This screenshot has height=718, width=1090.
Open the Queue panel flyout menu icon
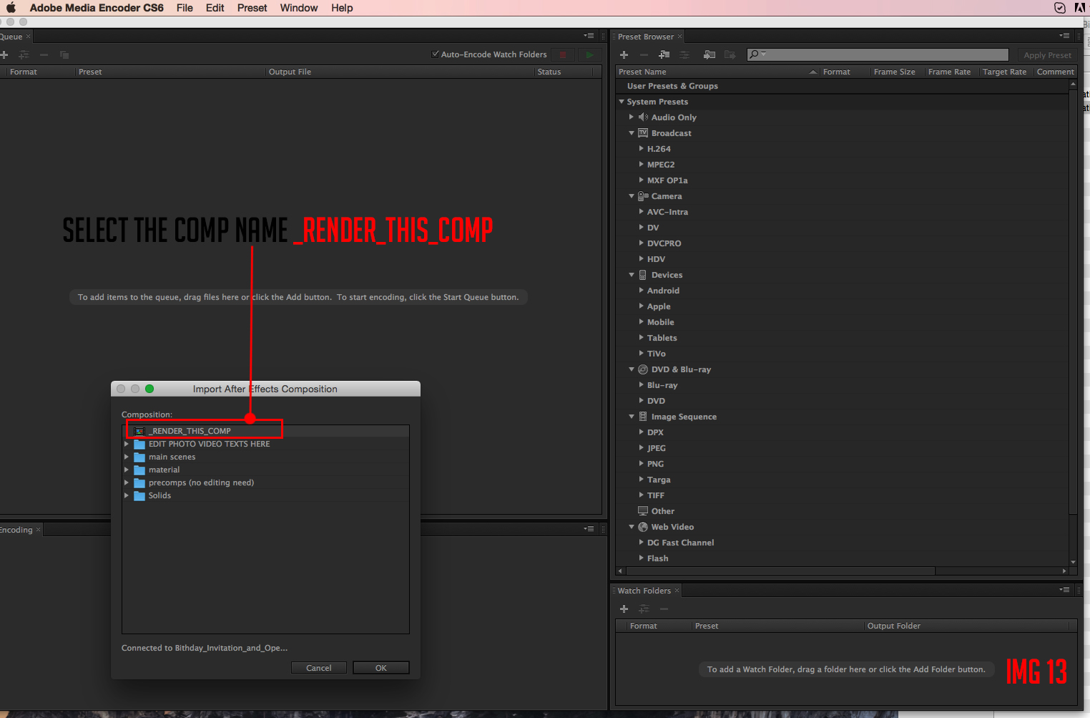(589, 36)
